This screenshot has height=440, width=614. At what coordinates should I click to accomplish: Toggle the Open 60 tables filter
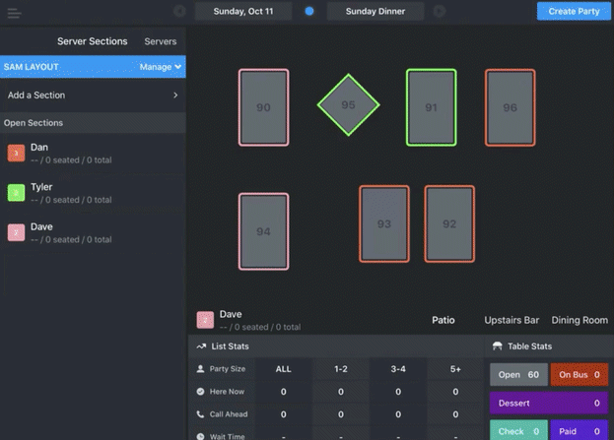tap(518, 375)
